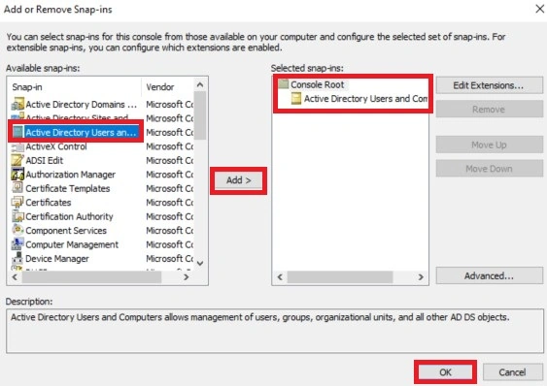Open the Advanced options

[489, 275]
